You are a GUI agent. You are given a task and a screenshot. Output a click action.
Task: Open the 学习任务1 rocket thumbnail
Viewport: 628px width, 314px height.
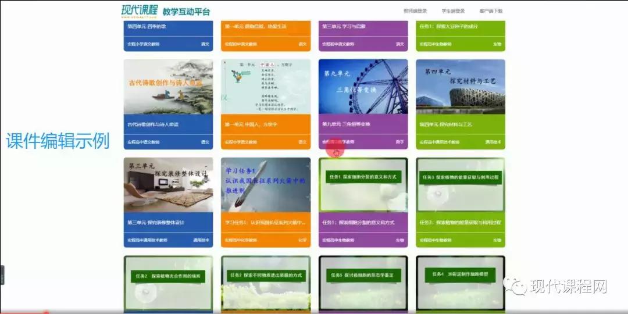click(266, 185)
